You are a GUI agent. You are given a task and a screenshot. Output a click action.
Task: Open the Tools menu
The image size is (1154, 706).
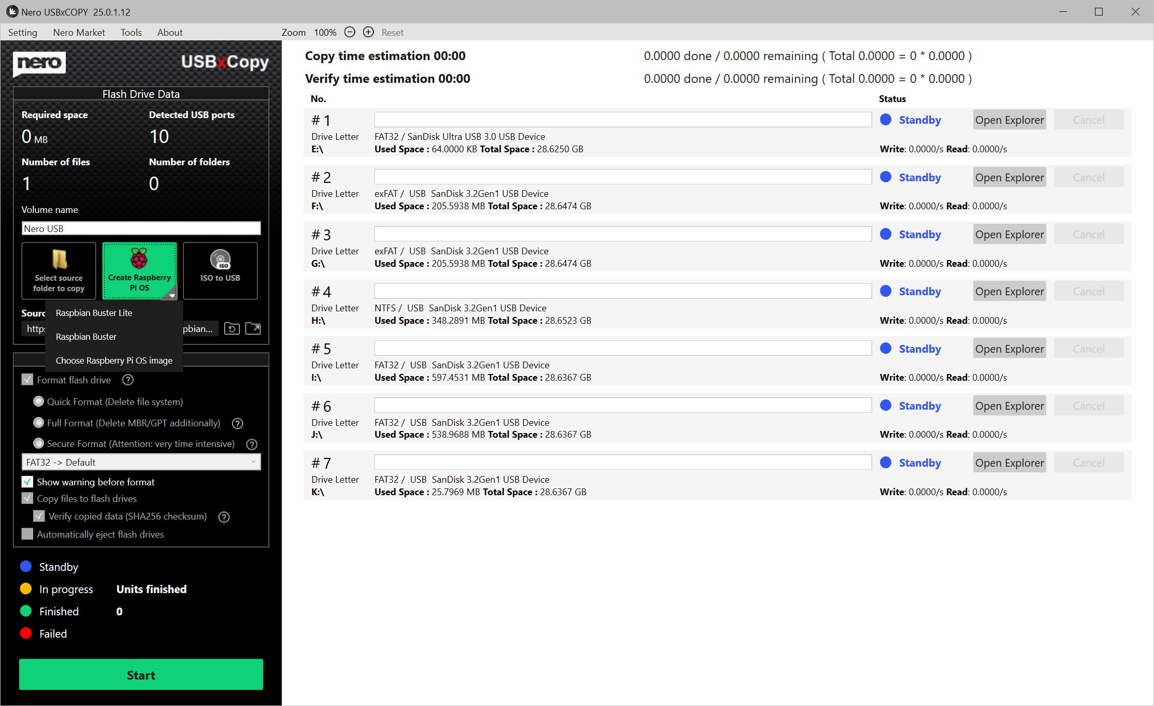point(131,32)
